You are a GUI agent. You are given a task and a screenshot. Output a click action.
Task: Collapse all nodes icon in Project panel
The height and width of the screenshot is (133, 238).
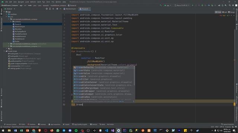pos(53,9)
